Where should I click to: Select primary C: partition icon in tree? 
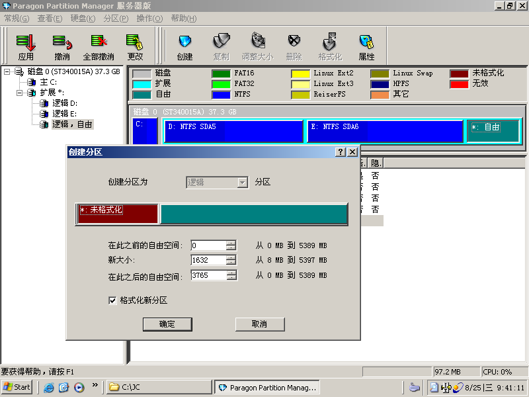coord(32,82)
